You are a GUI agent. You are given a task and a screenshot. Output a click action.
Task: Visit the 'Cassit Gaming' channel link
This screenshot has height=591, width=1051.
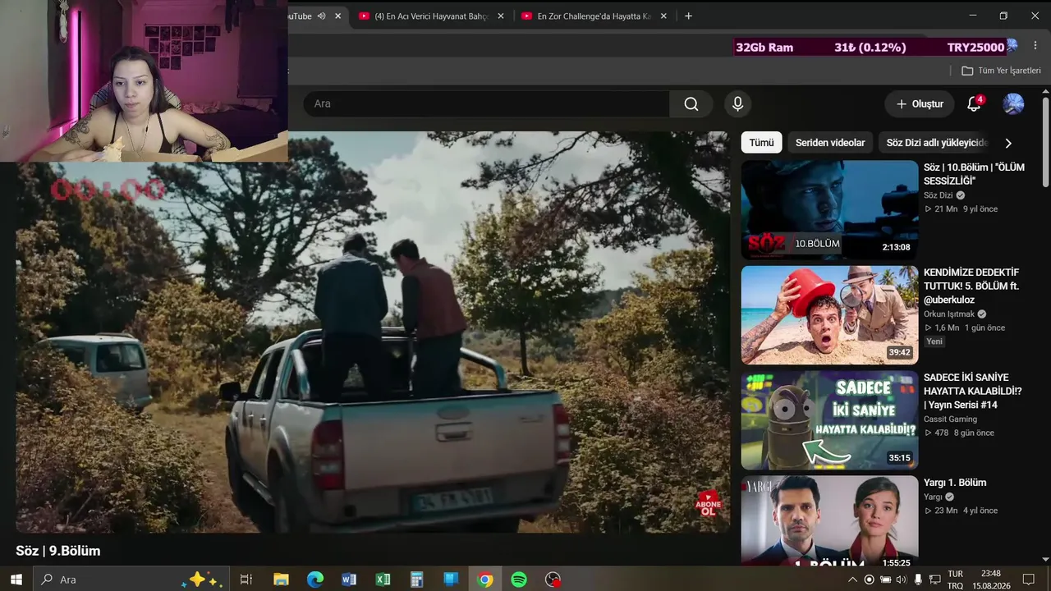point(950,419)
